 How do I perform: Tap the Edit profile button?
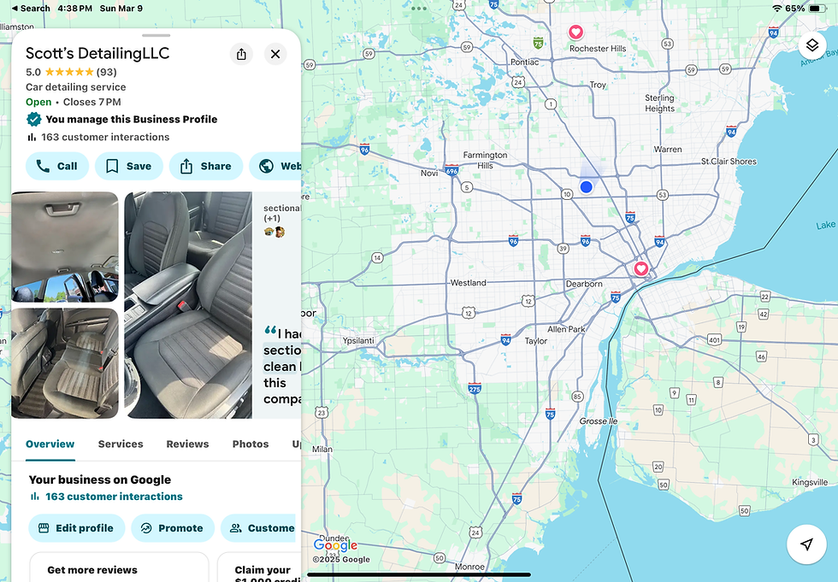tap(77, 528)
